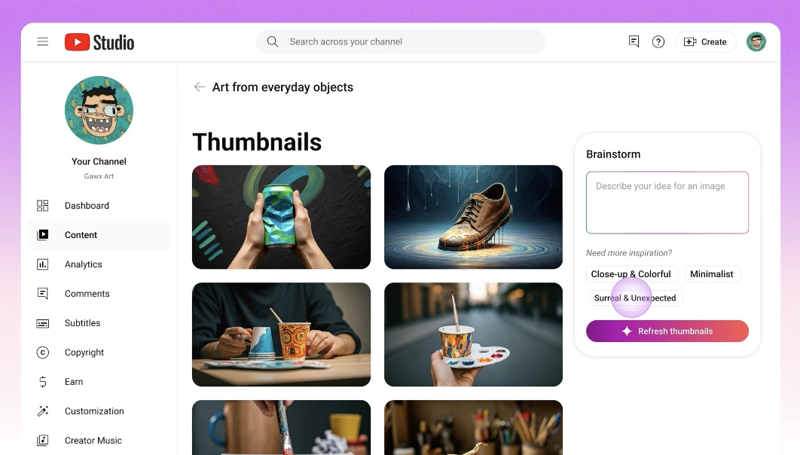Go back using the arrow icon
Image resolution: width=800 pixels, height=455 pixels.
click(x=200, y=87)
